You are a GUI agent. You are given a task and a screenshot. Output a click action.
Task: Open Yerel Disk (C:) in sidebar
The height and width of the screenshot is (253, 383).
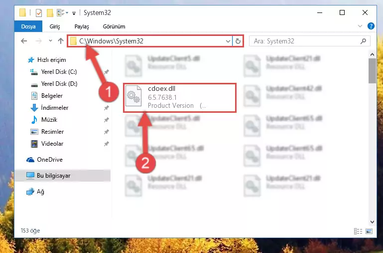pyautogui.click(x=59, y=72)
